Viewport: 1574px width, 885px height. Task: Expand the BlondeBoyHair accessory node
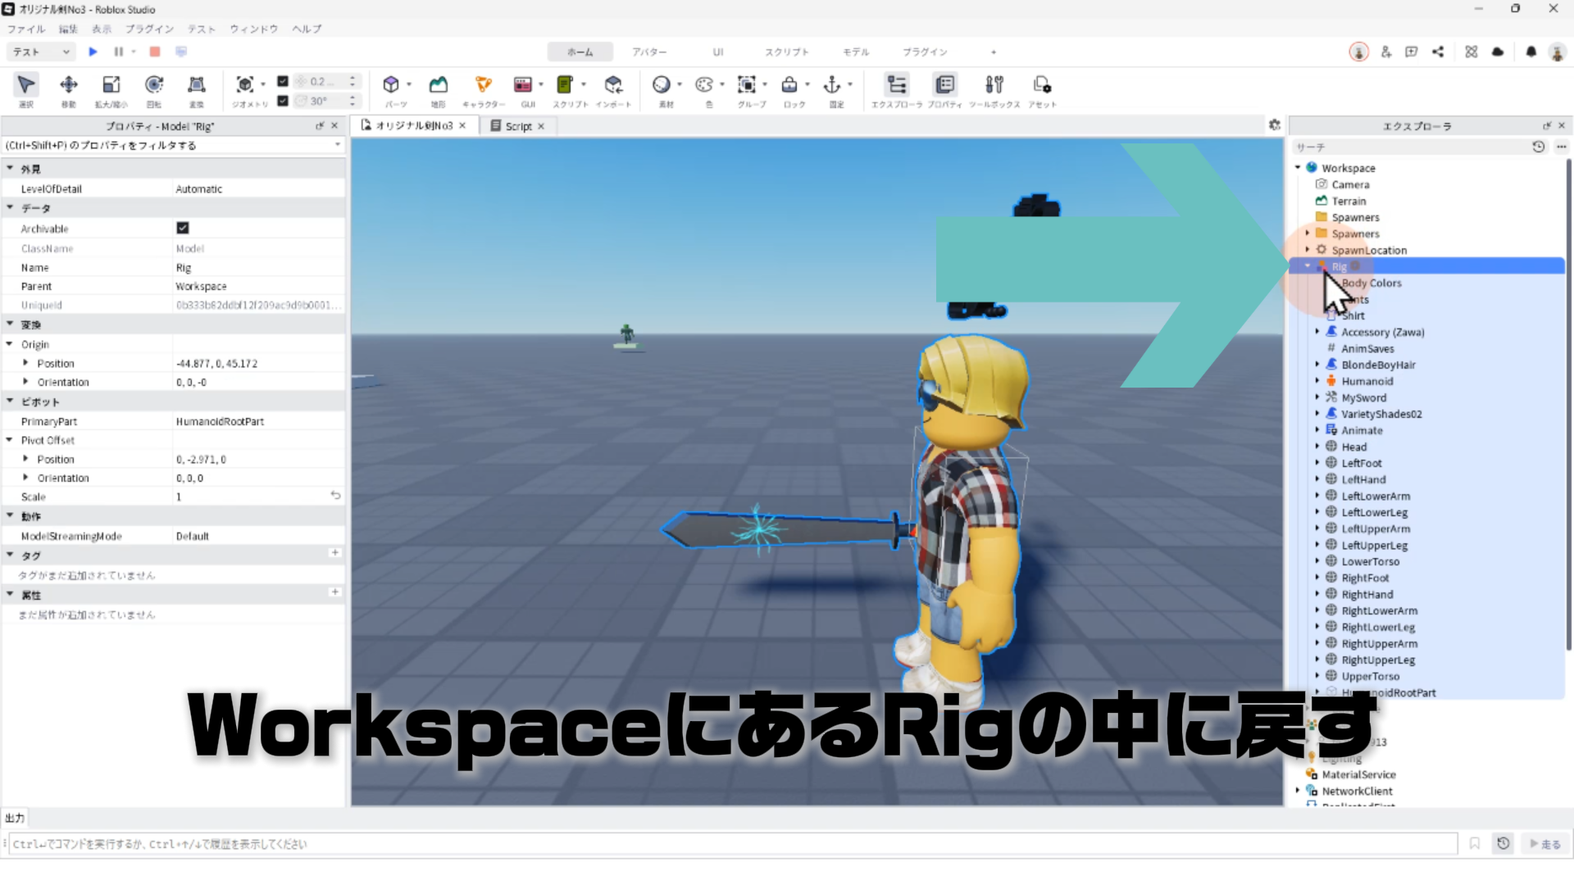(1317, 365)
